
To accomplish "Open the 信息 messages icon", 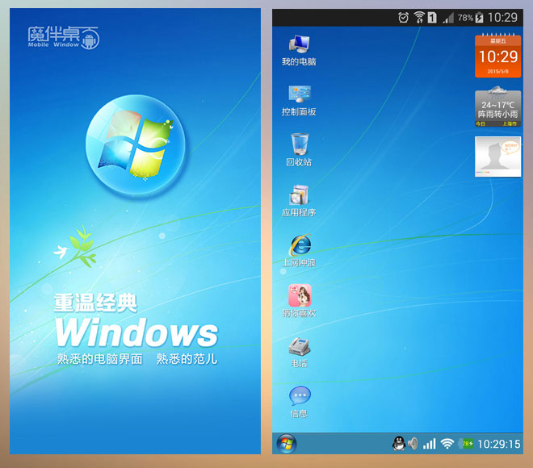I will coord(299,402).
